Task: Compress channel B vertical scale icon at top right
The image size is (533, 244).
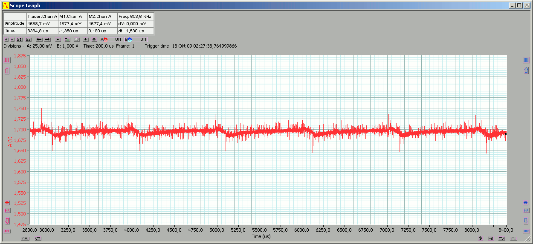Action: click(x=526, y=60)
